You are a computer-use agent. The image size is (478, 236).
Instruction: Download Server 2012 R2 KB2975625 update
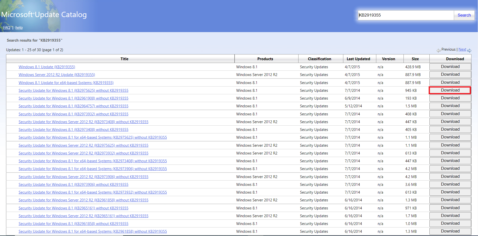coord(450,145)
